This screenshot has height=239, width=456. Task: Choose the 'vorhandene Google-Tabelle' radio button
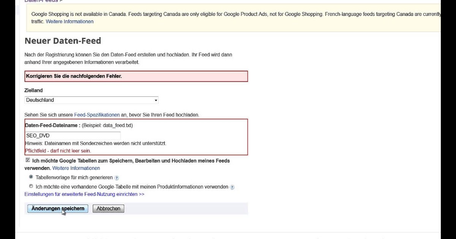31,186
